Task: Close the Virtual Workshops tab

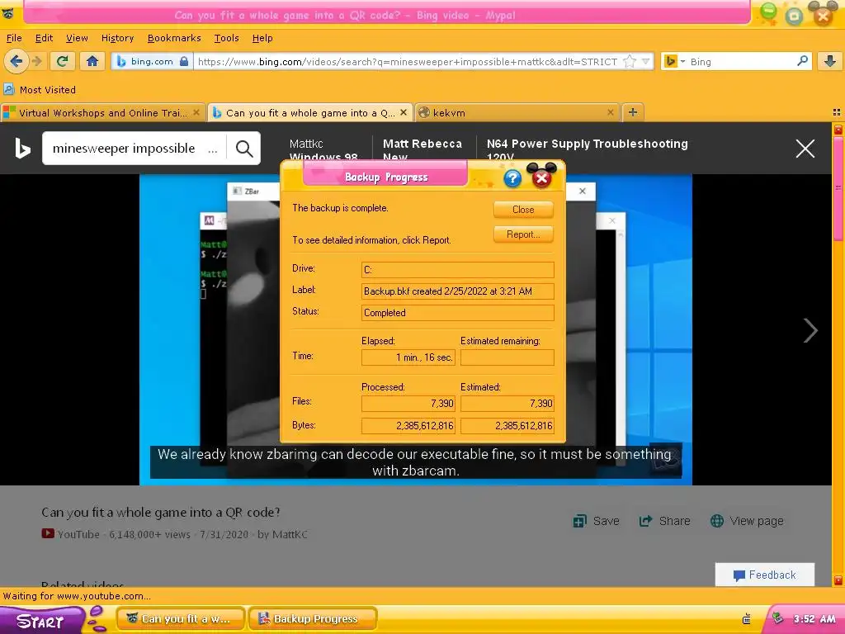Action: coord(196,112)
